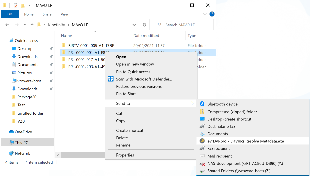Click the BIRTV-0001-005-A1-178F folder icon

64,45
